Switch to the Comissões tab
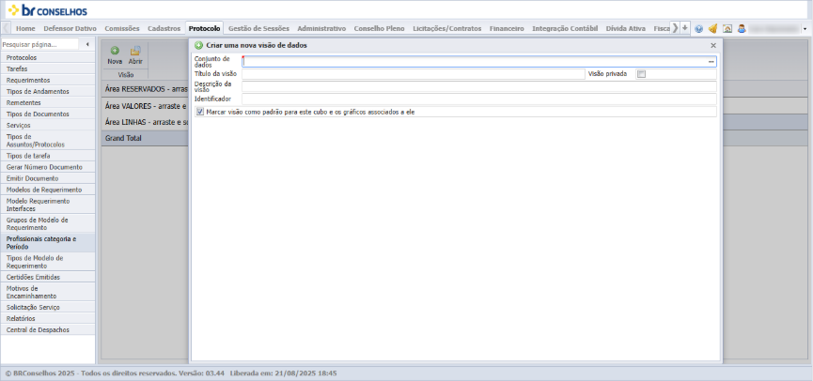The width and height of the screenshot is (813, 381). coord(122,28)
